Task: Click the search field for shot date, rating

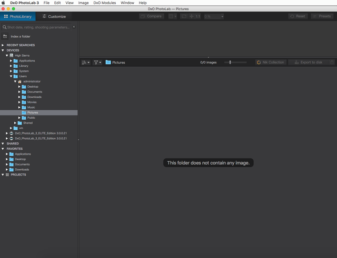Action: coord(37,27)
